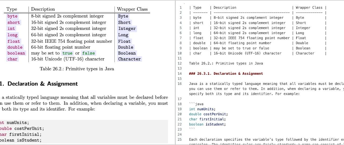The image size is (344, 145).
Task: Click 'Character' wrapper class in rendered table
Action: point(130,59)
